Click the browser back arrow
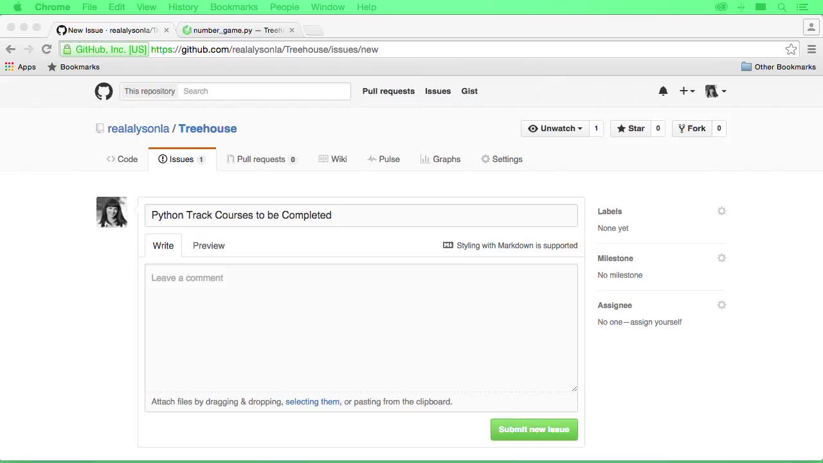The image size is (823, 463). [x=10, y=49]
